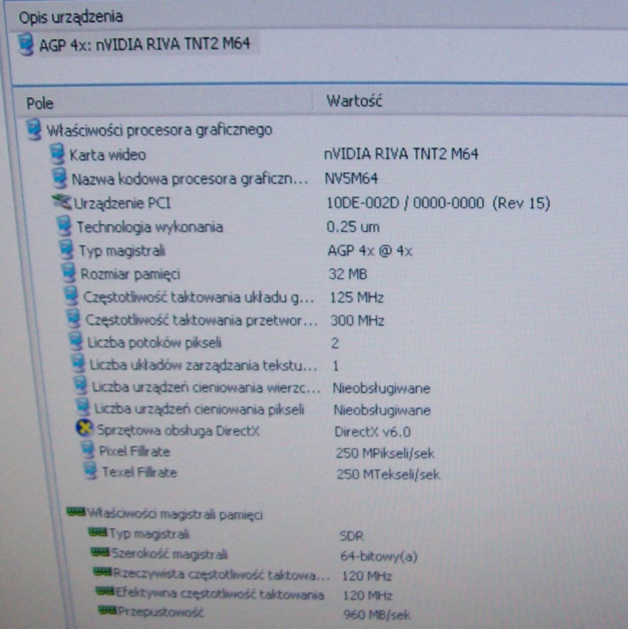The image size is (628, 629).
Task: Select Liczba potoków pikseli label
Action: pyautogui.click(x=154, y=343)
